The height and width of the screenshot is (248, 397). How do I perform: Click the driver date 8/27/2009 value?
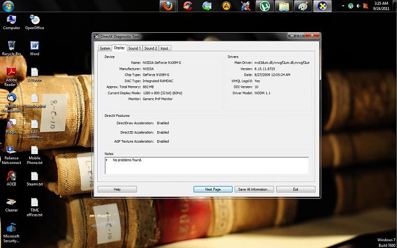pos(272,75)
